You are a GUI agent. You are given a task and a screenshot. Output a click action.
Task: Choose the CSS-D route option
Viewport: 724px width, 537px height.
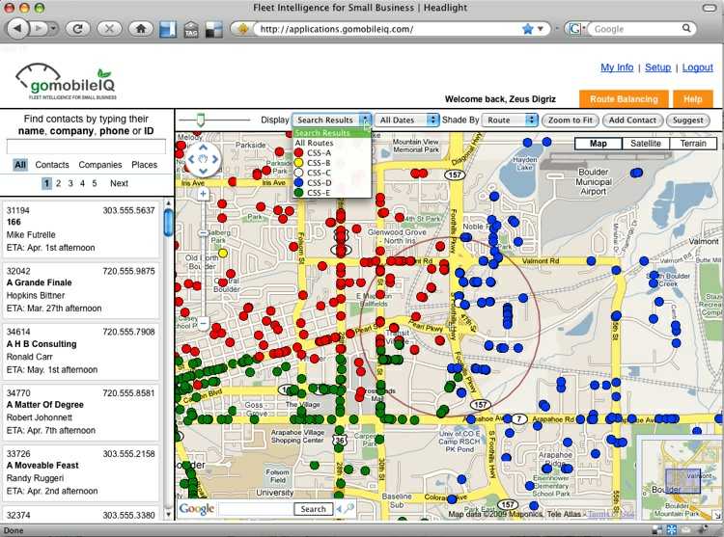click(331, 183)
